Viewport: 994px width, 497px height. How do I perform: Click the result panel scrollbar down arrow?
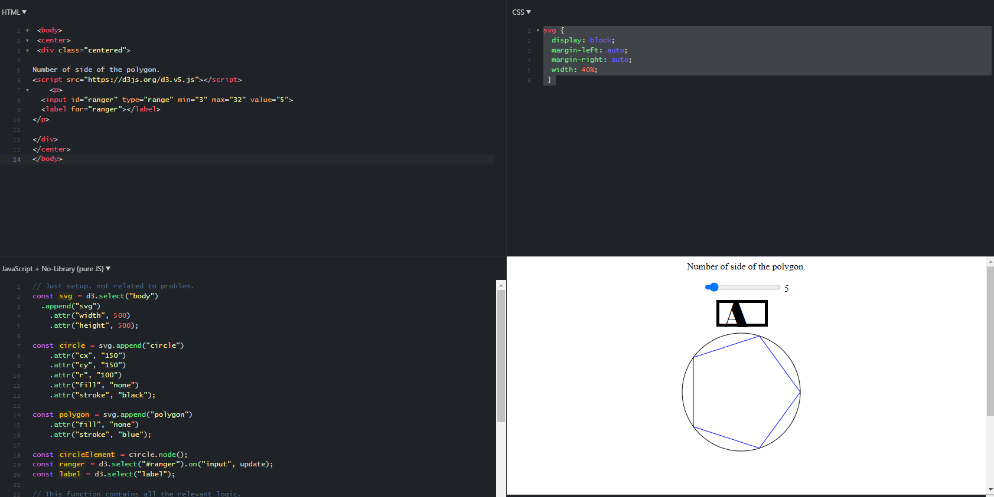pos(990,490)
